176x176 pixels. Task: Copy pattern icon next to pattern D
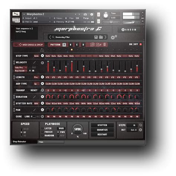click(x=92, y=45)
